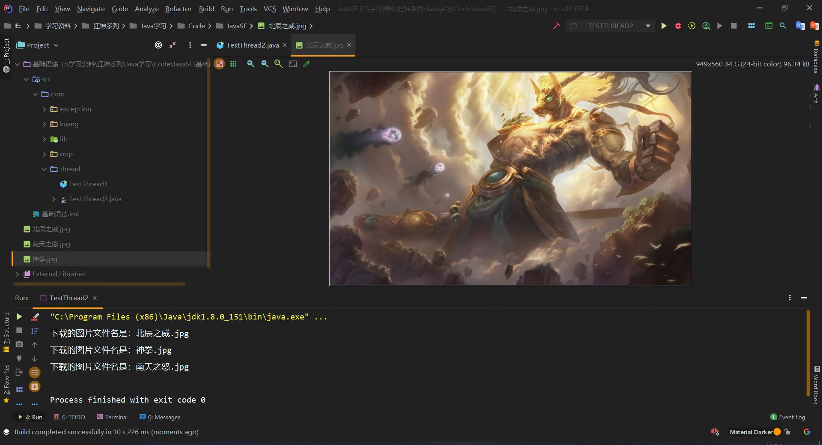Screen dimensions: 822x445
Task: Stop the process from the top toolbar
Action: point(734,26)
